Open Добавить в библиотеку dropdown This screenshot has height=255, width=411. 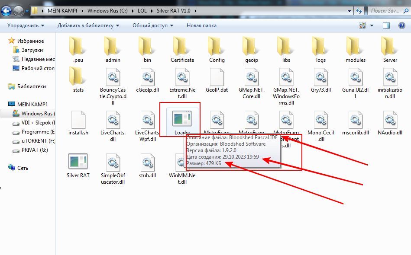(x=88, y=25)
